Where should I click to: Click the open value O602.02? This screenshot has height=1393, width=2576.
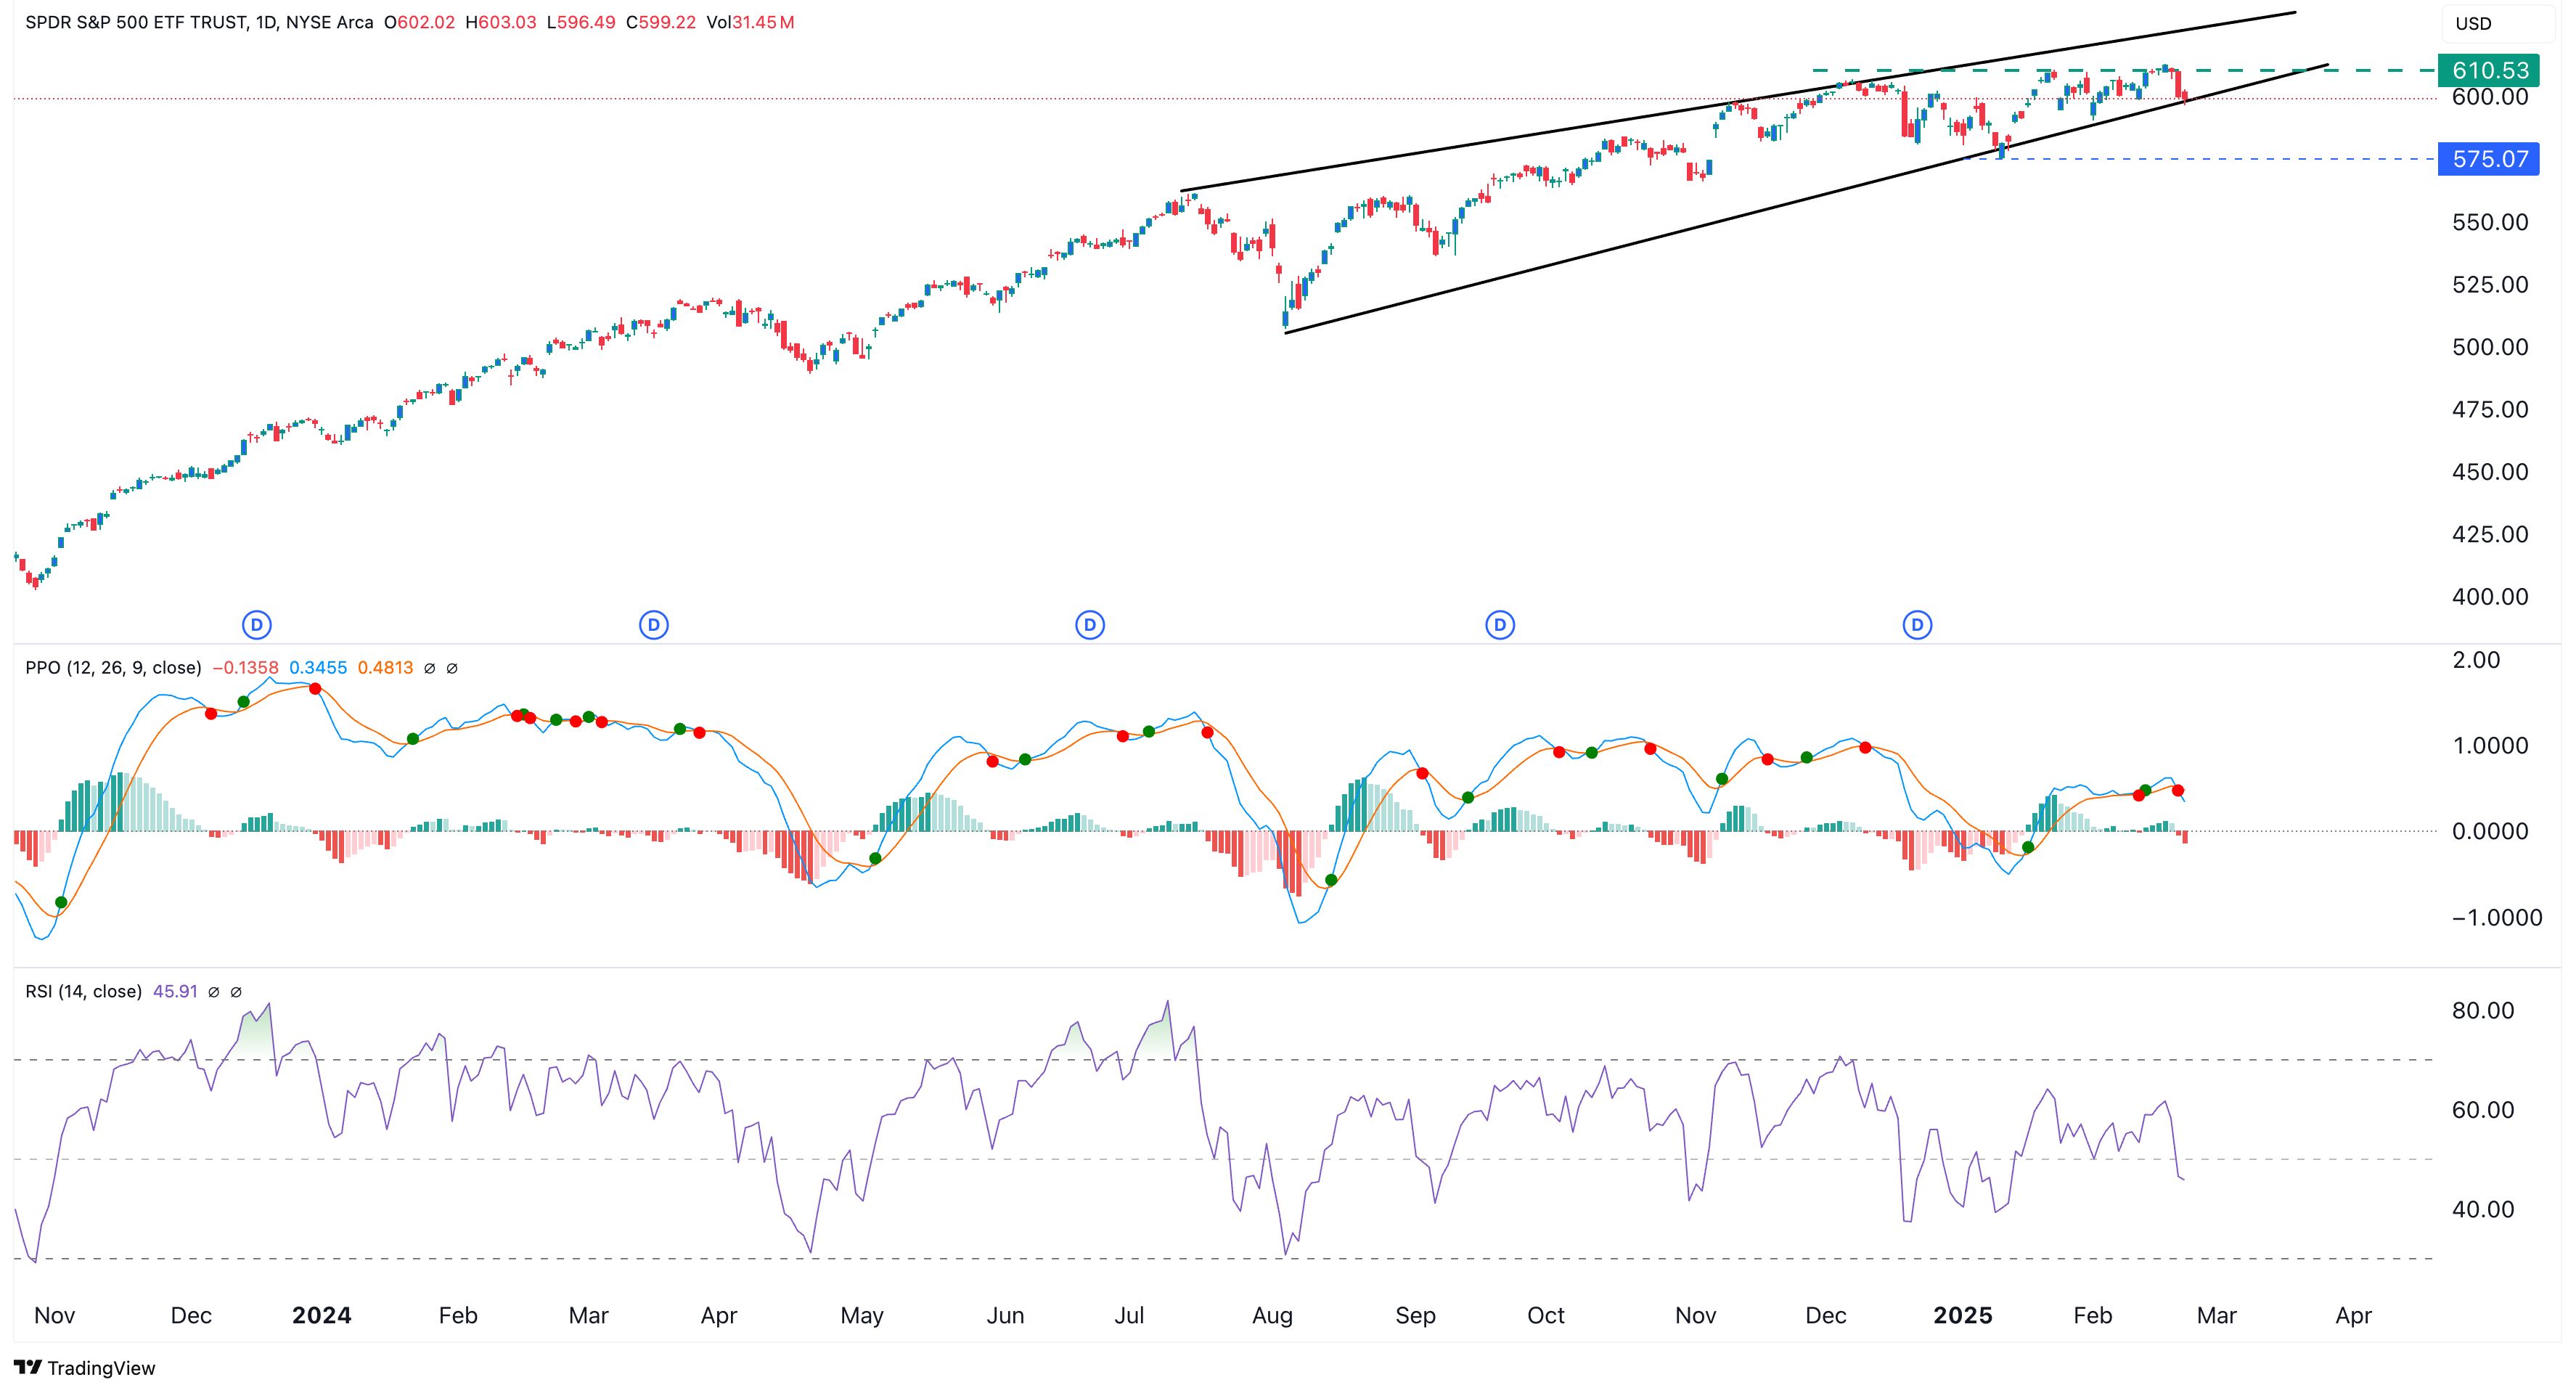420,22
